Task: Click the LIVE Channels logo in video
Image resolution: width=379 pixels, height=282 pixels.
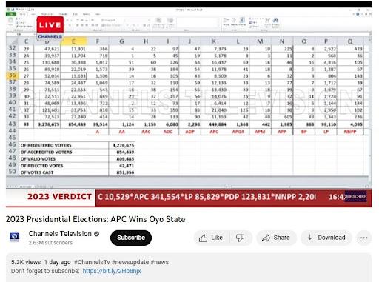Action: [50, 28]
